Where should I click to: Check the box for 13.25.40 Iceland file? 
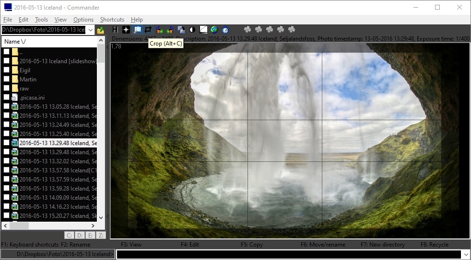(x=6, y=134)
